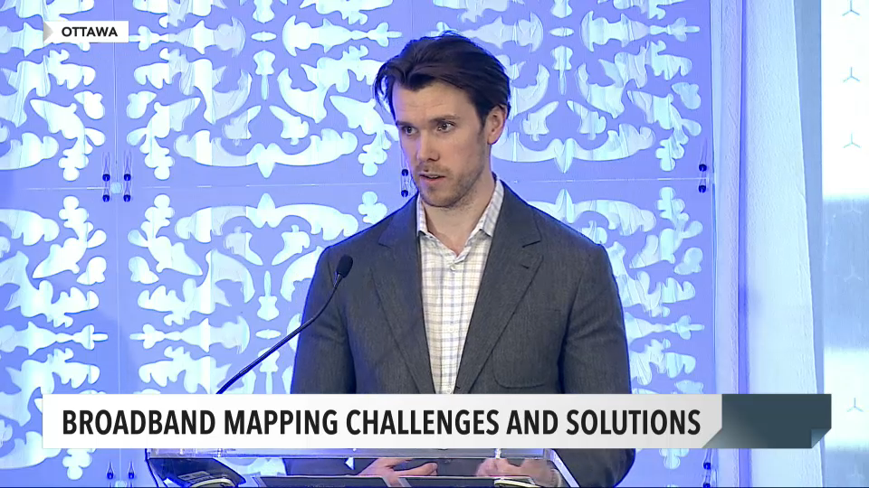The width and height of the screenshot is (869, 488).
Task: Click the Broadband Mapping Challenges and Solutions headline
Action: click(x=381, y=422)
